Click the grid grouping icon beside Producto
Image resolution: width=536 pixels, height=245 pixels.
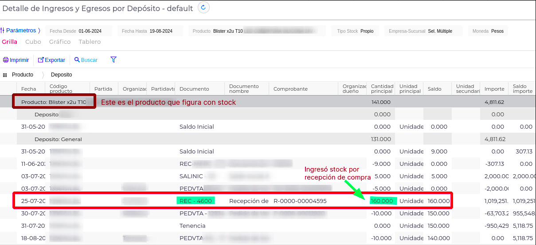(5, 75)
